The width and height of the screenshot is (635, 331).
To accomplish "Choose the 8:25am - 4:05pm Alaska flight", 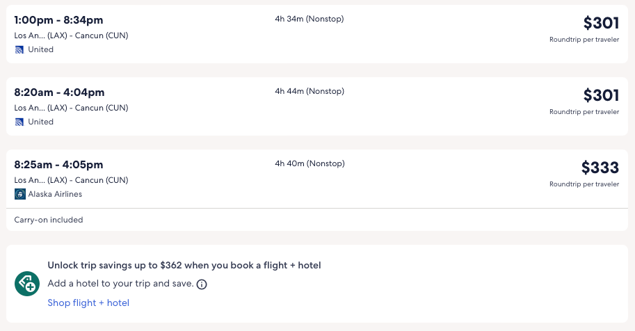I will coord(58,165).
